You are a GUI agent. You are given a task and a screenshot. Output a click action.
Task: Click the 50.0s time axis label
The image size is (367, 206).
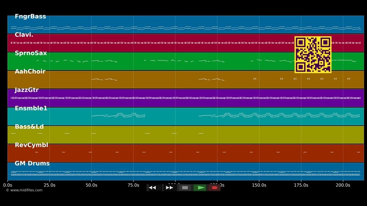(91, 185)
